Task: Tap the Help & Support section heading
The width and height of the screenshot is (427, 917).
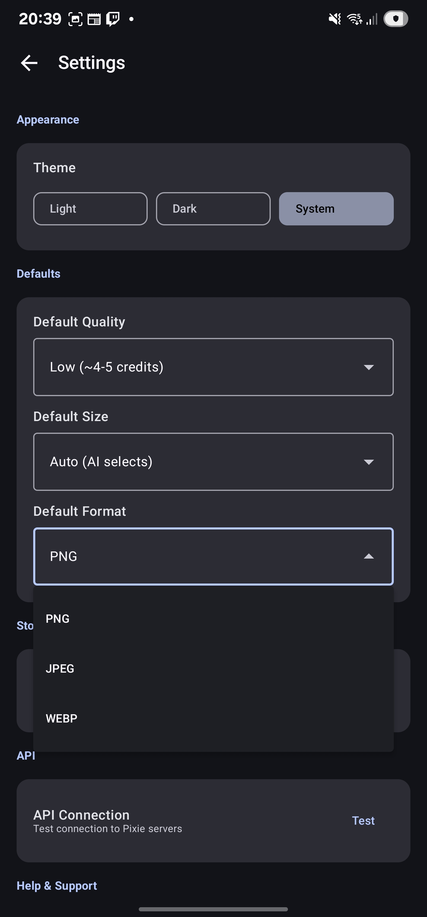Action: [x=57, y=885]
